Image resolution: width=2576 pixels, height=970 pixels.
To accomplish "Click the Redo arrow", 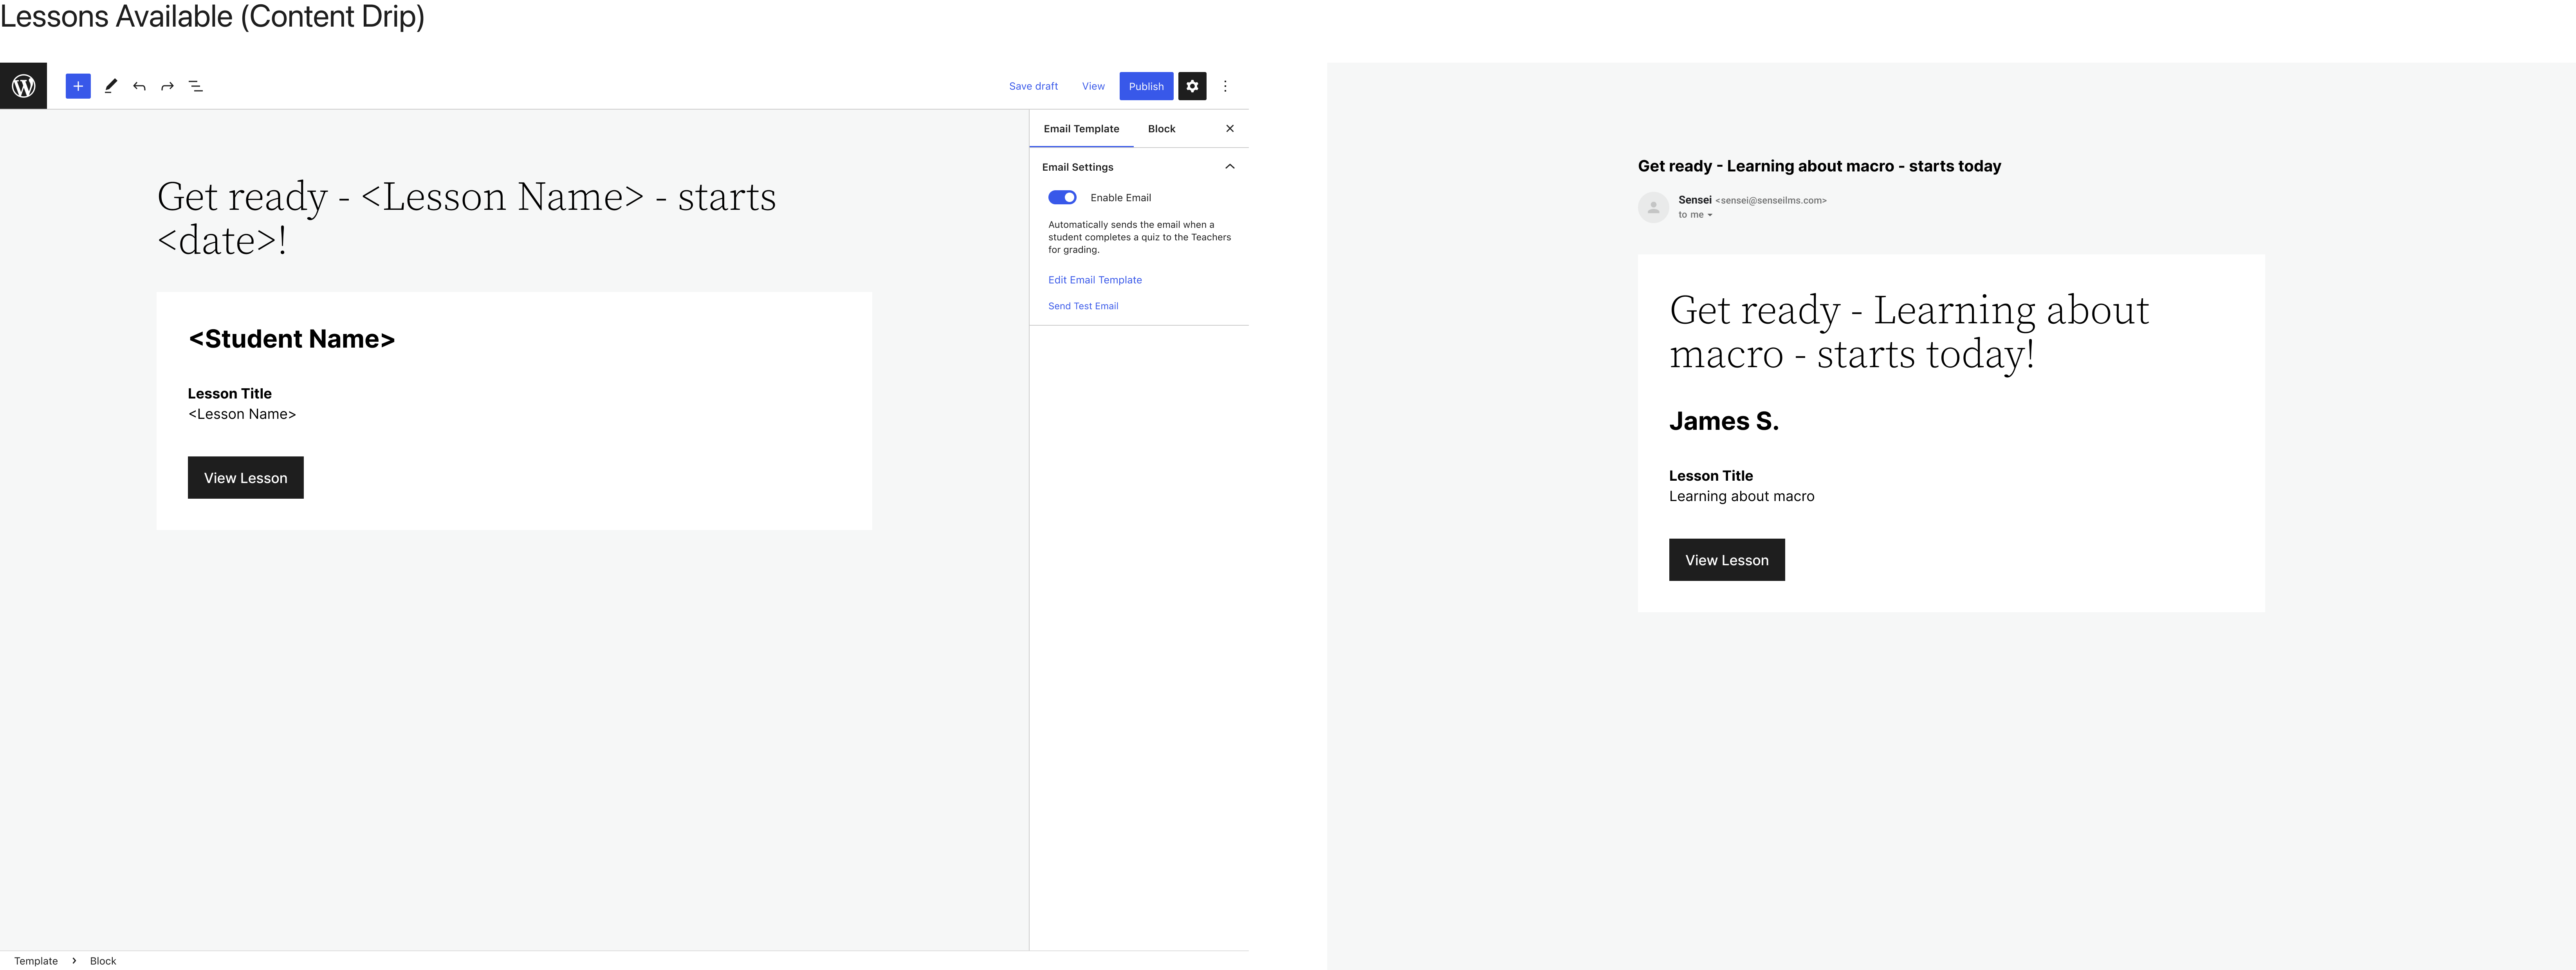I will (167, 86).
